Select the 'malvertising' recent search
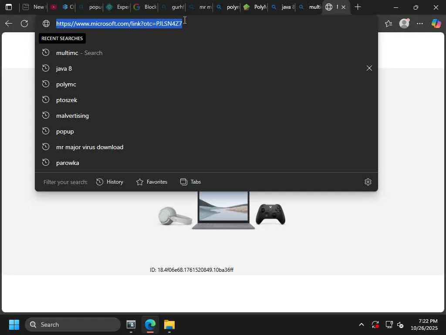The width and height of the screenshot is (446, 335). click(x=206, y=115)
